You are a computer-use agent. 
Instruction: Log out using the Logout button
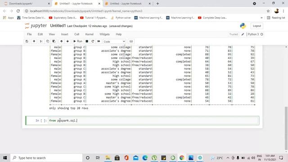(x=257, y=26)
